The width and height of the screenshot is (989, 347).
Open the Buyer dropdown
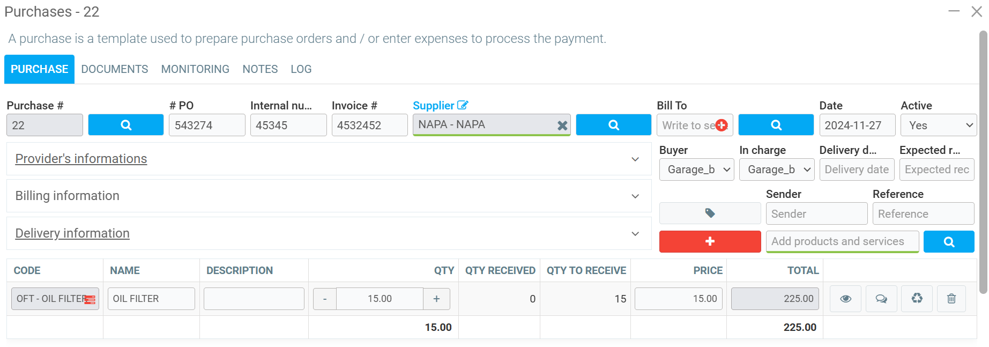tap(696, 169)
